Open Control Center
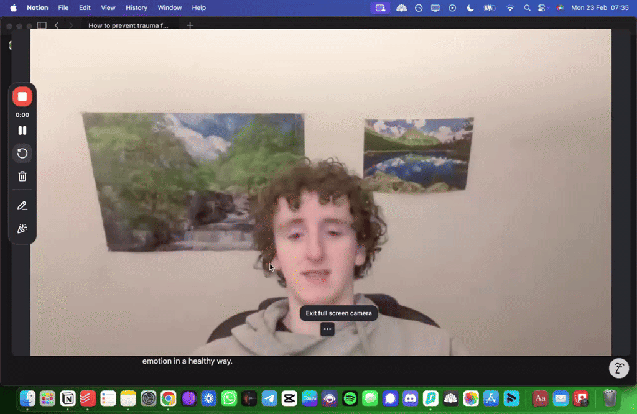The height and width of the screenshot is (414, 637). [542, 7]
